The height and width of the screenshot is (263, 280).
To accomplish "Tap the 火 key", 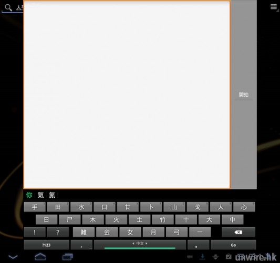I will (116, 219).
